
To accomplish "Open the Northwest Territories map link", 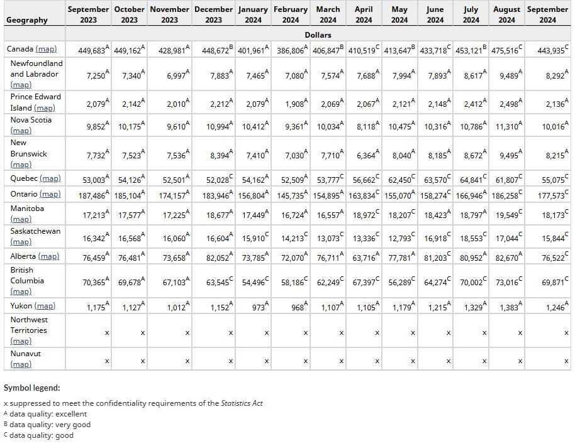I will [21, 341].
